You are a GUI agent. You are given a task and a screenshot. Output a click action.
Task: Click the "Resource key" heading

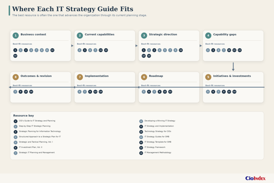click(24, 116)
